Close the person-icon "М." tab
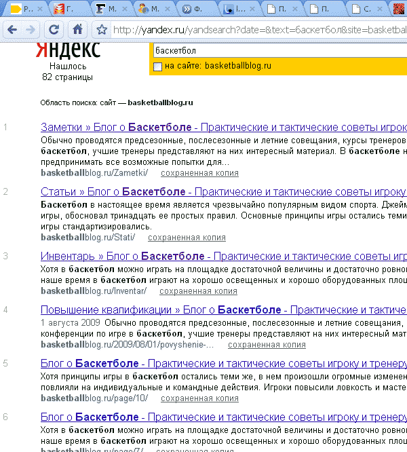 point(168,10)
